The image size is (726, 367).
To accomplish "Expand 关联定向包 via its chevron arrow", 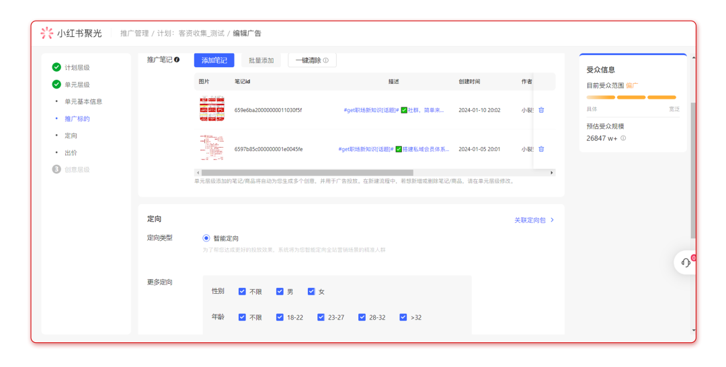I will pyautogui.click(x=553, y=220).
